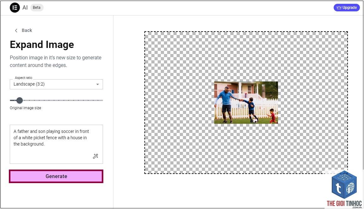364x209 pixels.
Task: Click the Upgrade button
Action: click(x=347, y=8)
